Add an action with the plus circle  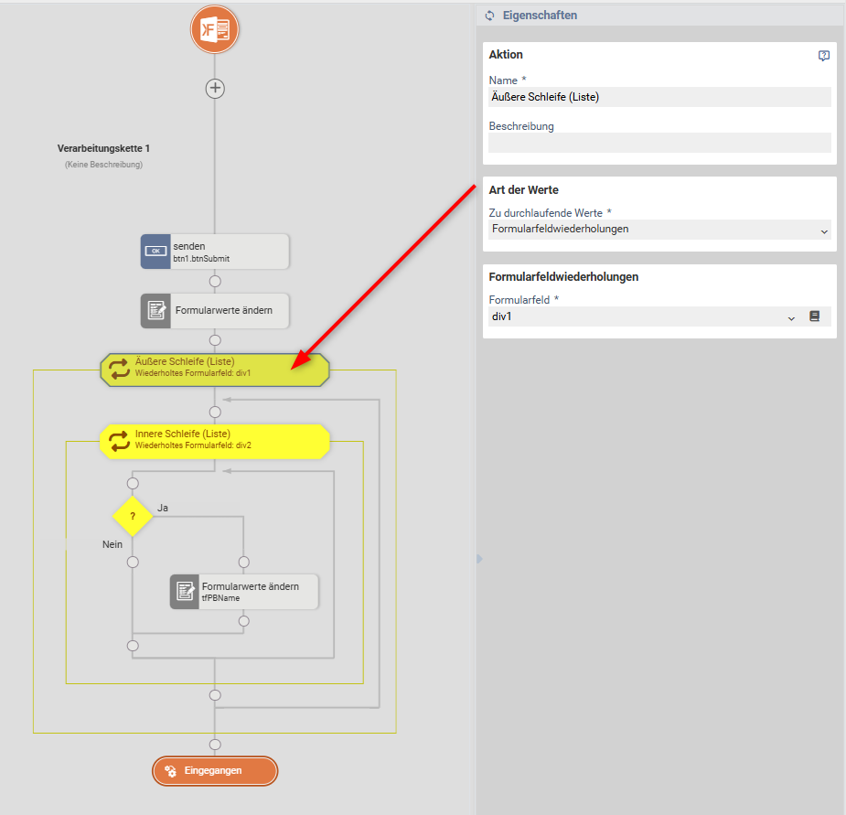pyautogui.click(x=215, y=89)
